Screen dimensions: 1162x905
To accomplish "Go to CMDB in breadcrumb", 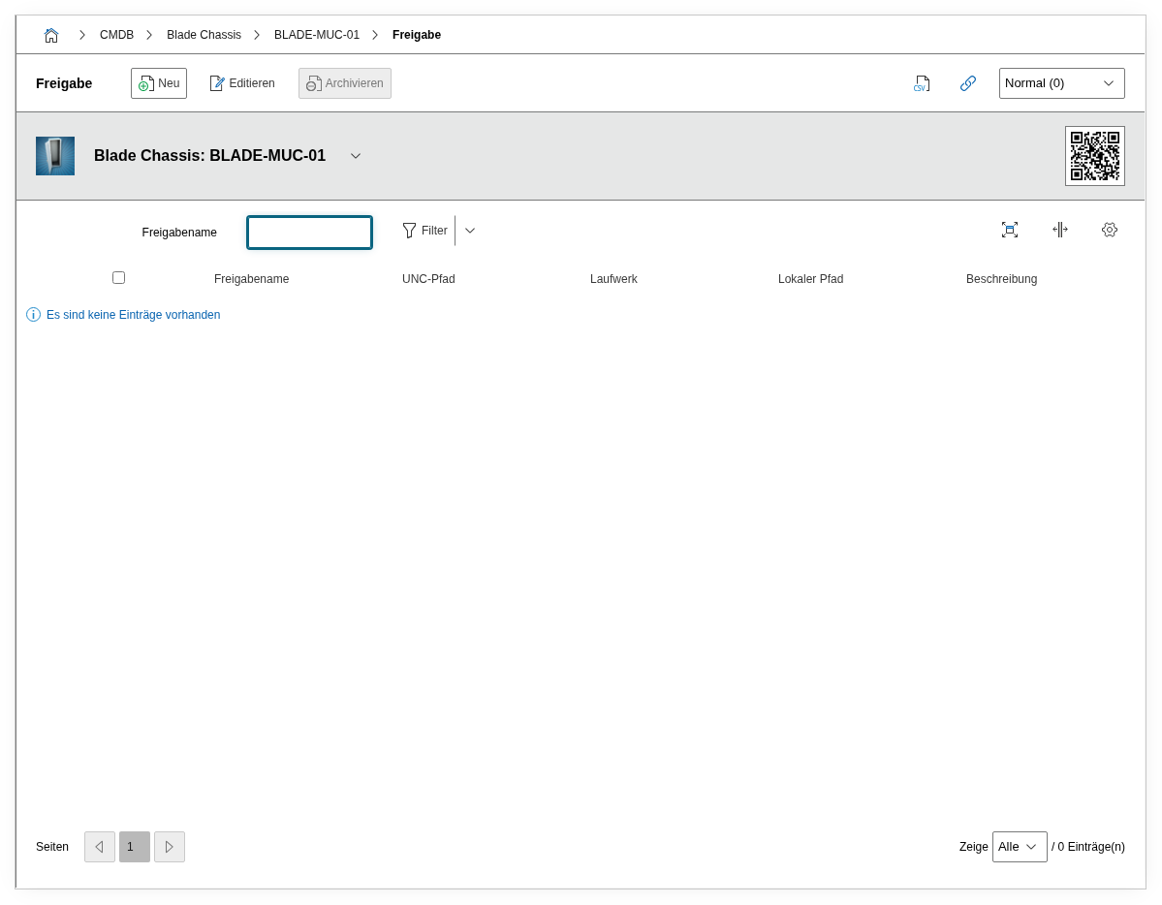I will point(116,35).
